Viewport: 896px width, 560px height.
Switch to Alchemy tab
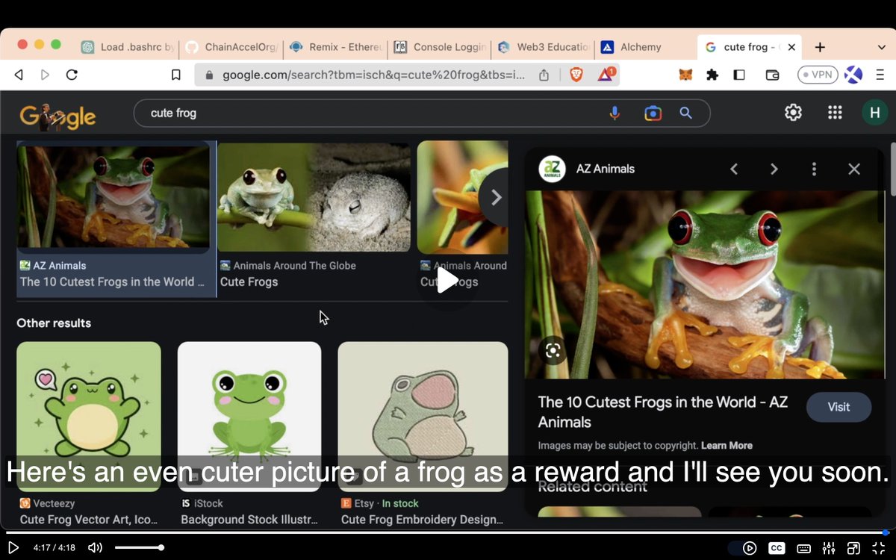coord(643,46)
